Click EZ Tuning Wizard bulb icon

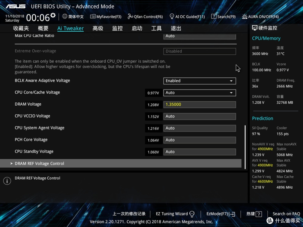point(192,214)
